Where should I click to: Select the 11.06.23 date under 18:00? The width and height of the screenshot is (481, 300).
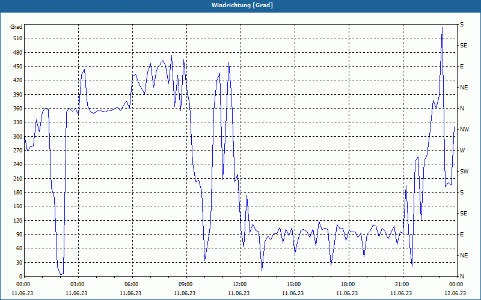tap(347, 293)
